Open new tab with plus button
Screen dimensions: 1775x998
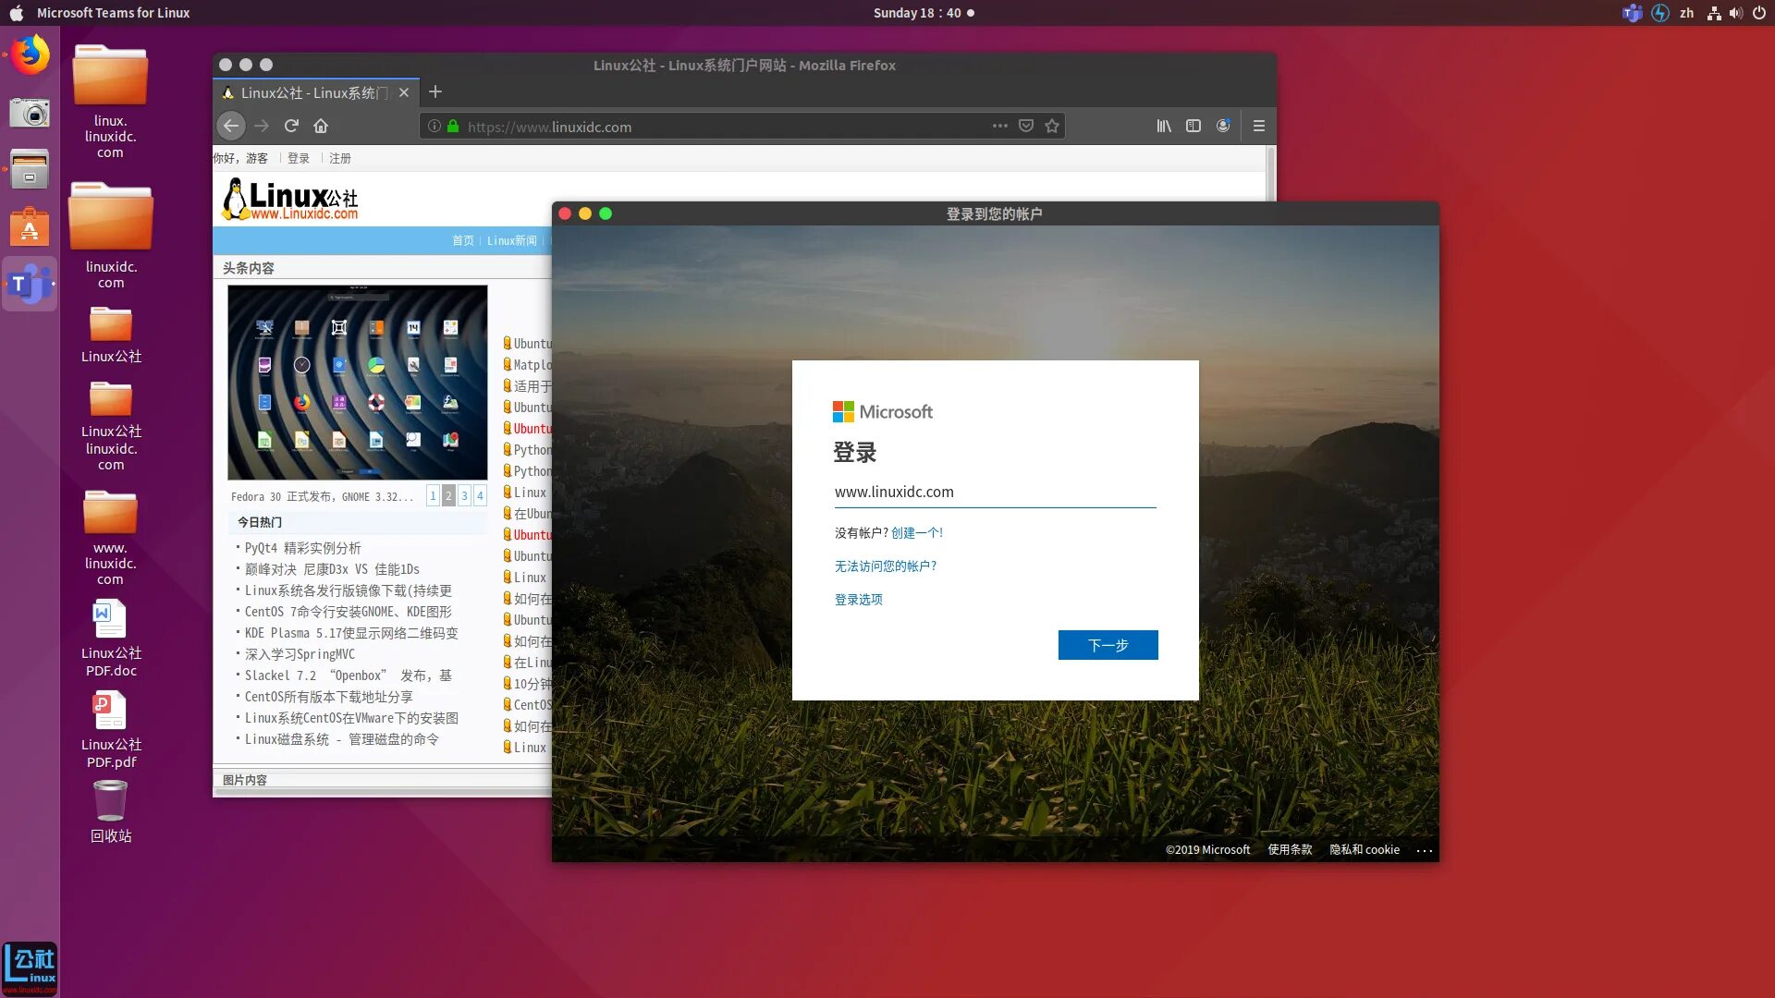pos(435,91)
